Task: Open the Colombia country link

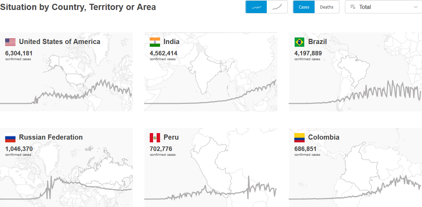Action: tap(324, 137)
